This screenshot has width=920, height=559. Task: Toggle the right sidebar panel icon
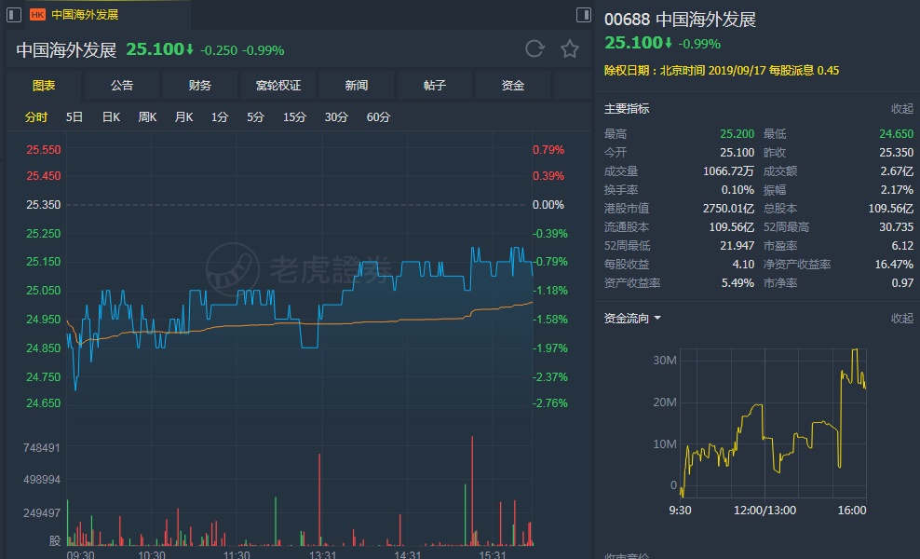click(584, 15)
